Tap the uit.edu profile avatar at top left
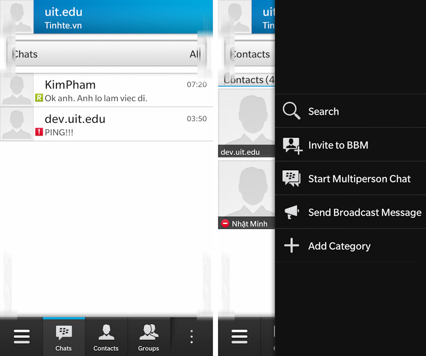 [17, 16]
